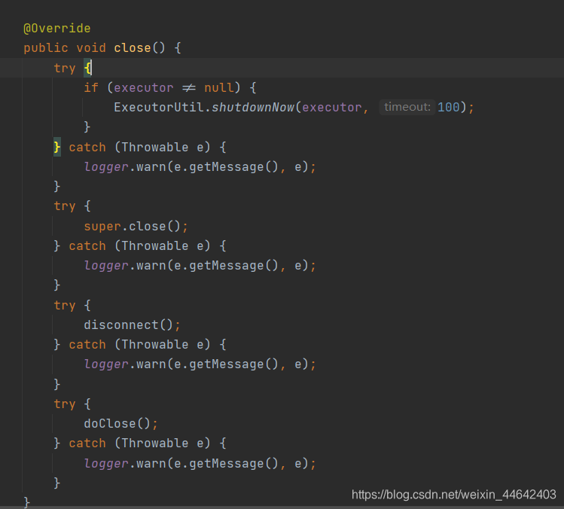This screenshot has height=509, width=564.
Task: Click executor variable inside the if condition
Action: 144,87
